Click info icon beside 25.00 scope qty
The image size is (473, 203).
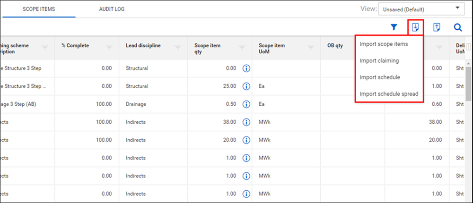246,86
